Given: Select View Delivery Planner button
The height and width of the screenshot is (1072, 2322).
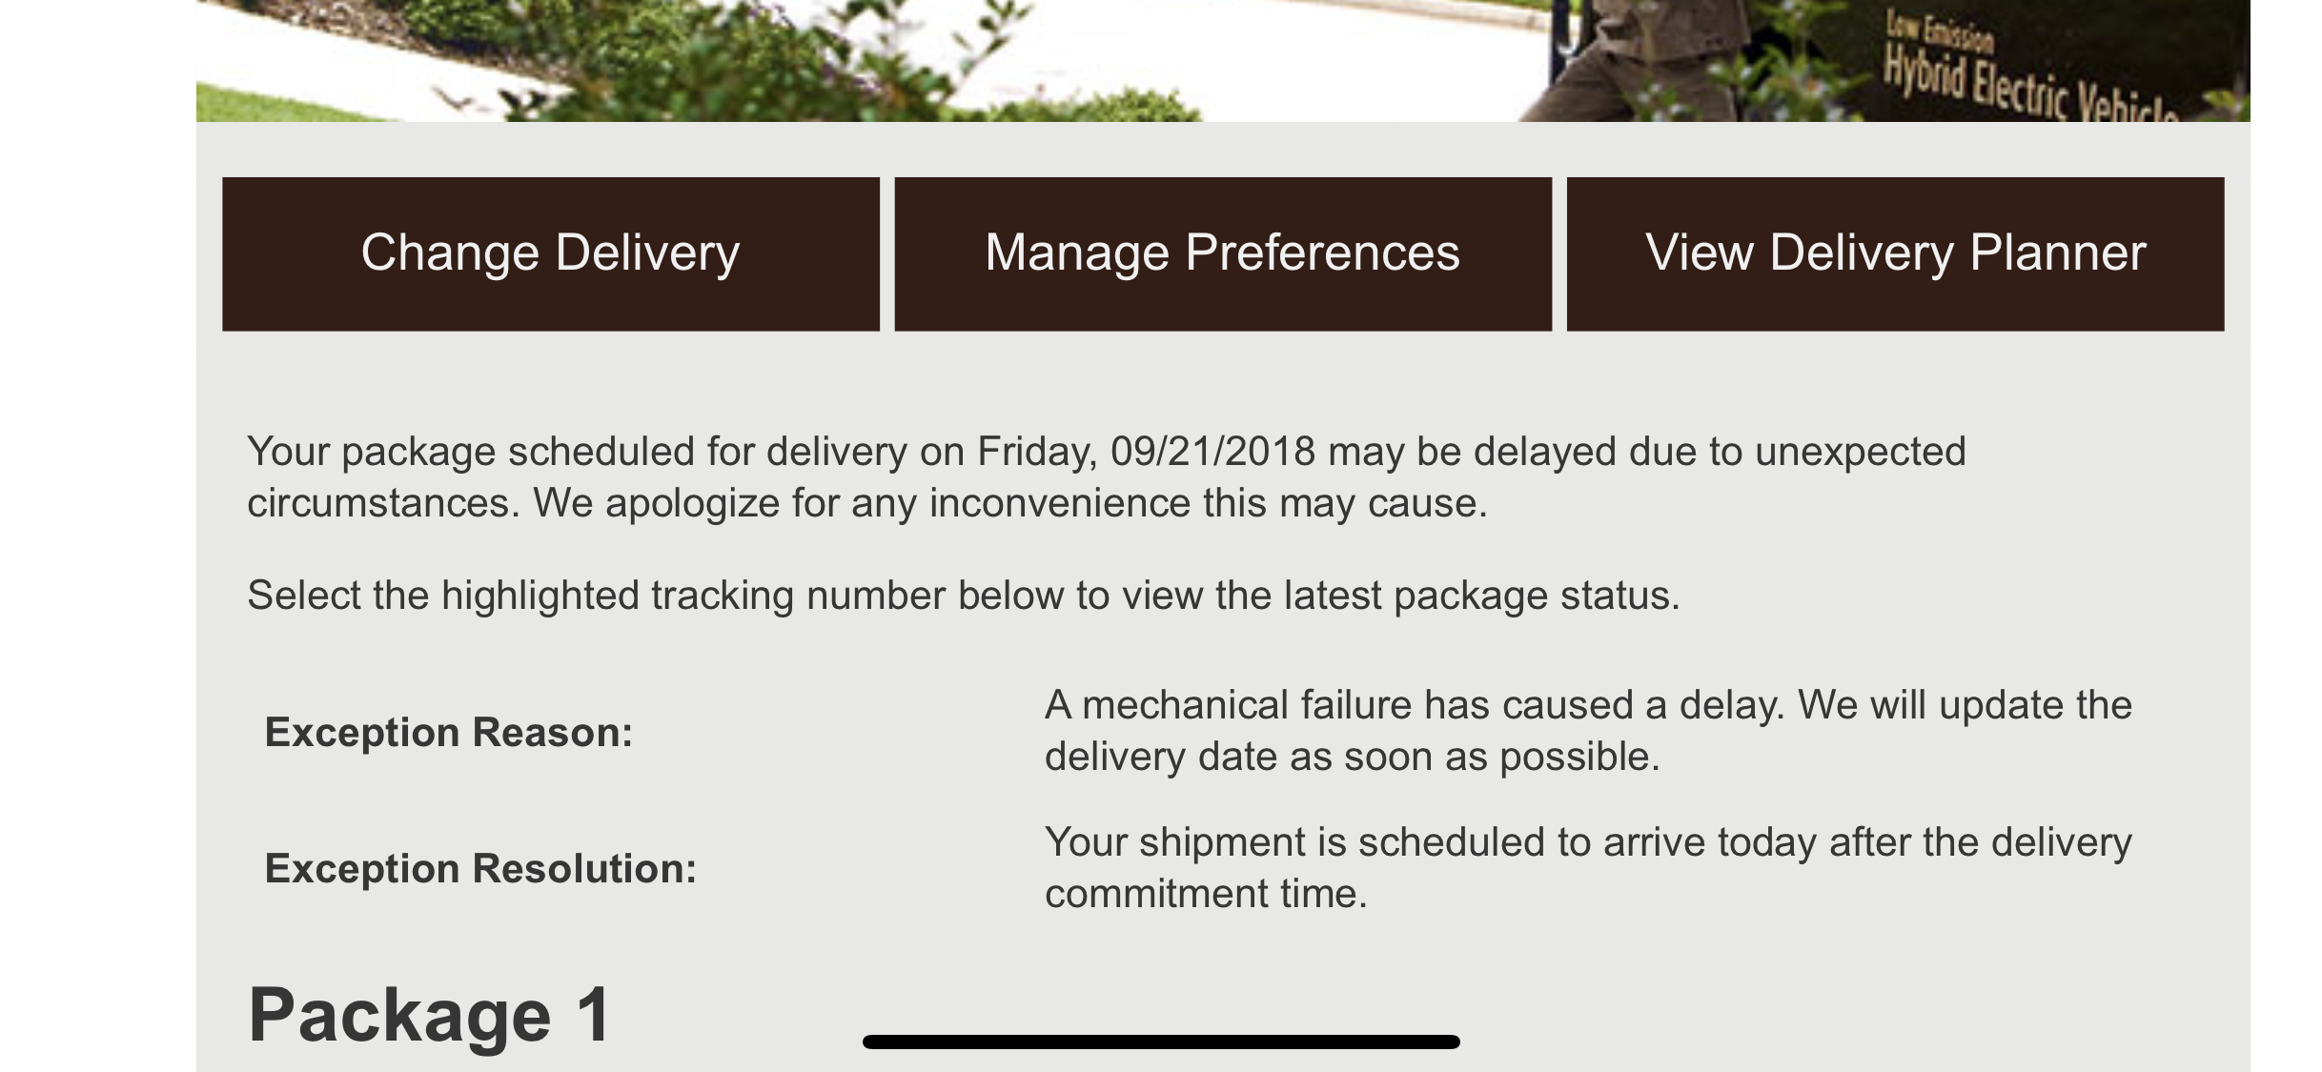Looking at the screenshot, I should point(1896,253).
